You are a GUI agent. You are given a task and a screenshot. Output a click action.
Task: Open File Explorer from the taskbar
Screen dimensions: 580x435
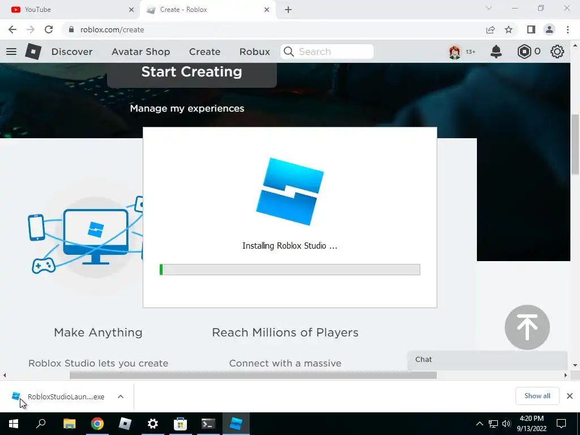(69, 424)
